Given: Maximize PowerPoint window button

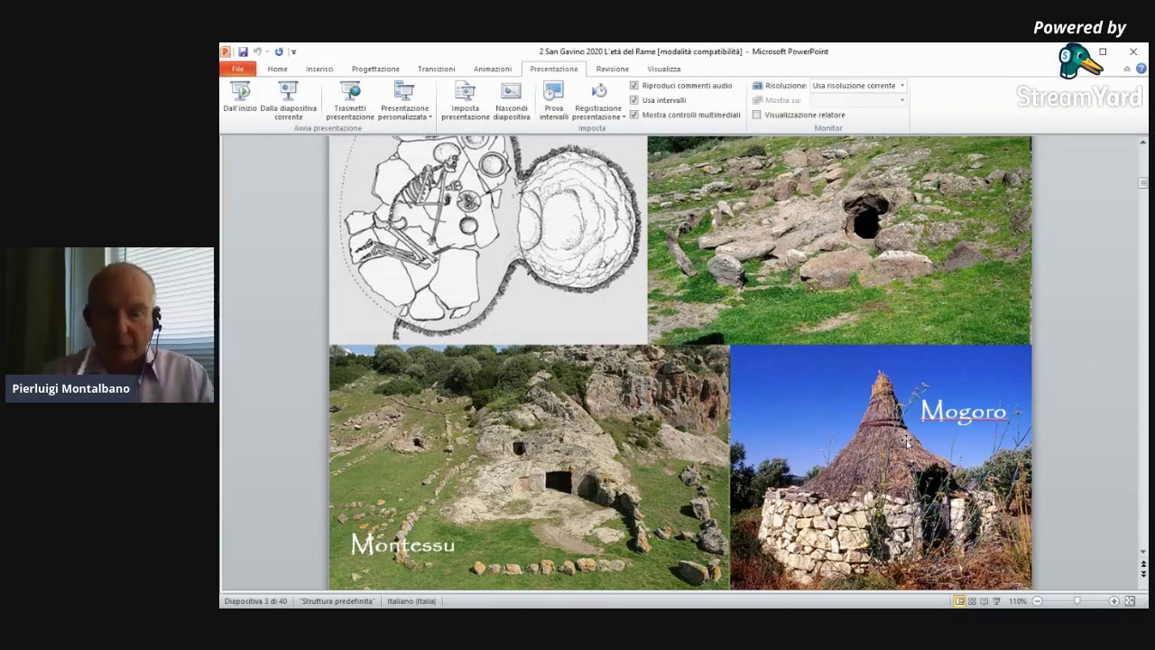Looking at the screenshot, I should pos(1103,52).
